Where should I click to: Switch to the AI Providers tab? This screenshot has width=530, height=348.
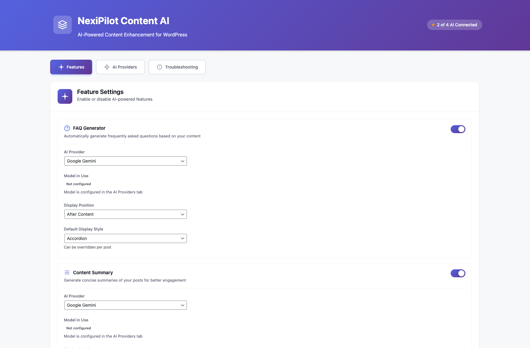pos(120,67)
